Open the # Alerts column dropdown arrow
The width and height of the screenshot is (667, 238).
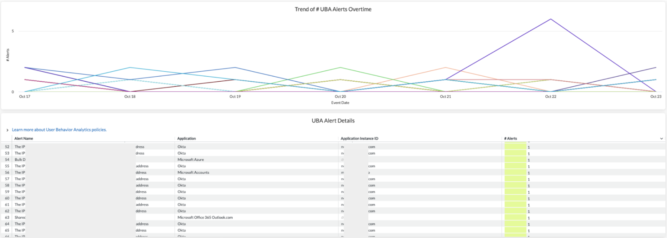(x=661, y=138)
